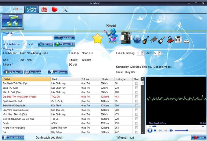Increase the starting page number spinner
The height and width of the screenshot is (141, 207).
coord(143,52)
